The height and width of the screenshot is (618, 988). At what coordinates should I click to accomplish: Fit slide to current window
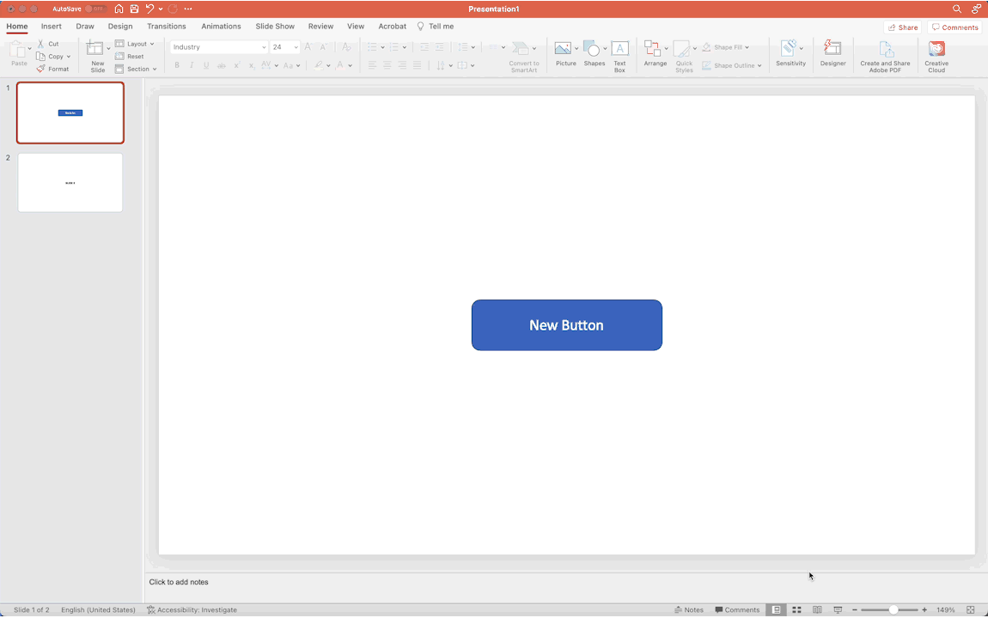click(x=971, y=609)
